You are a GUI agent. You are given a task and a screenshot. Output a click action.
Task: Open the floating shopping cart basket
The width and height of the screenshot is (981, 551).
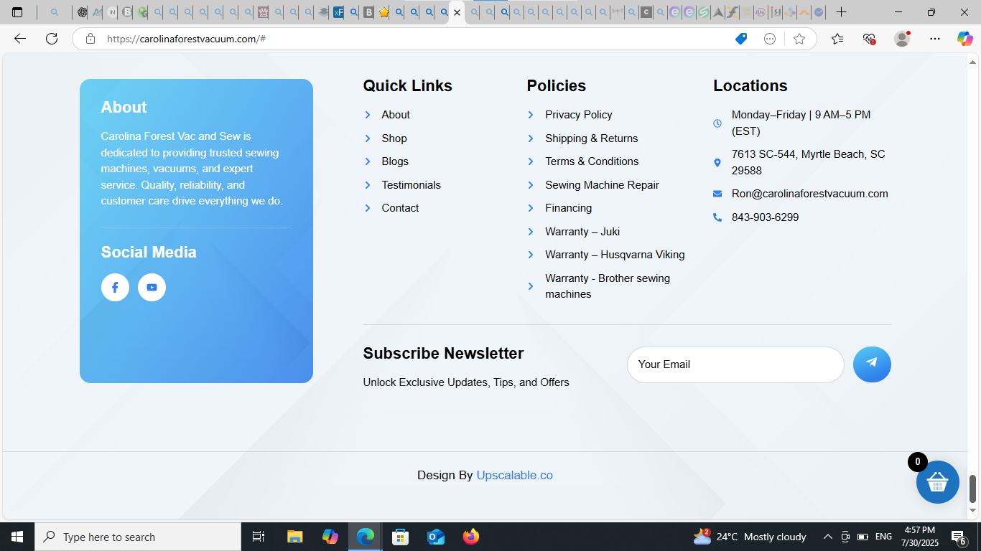tap(937, 482)
